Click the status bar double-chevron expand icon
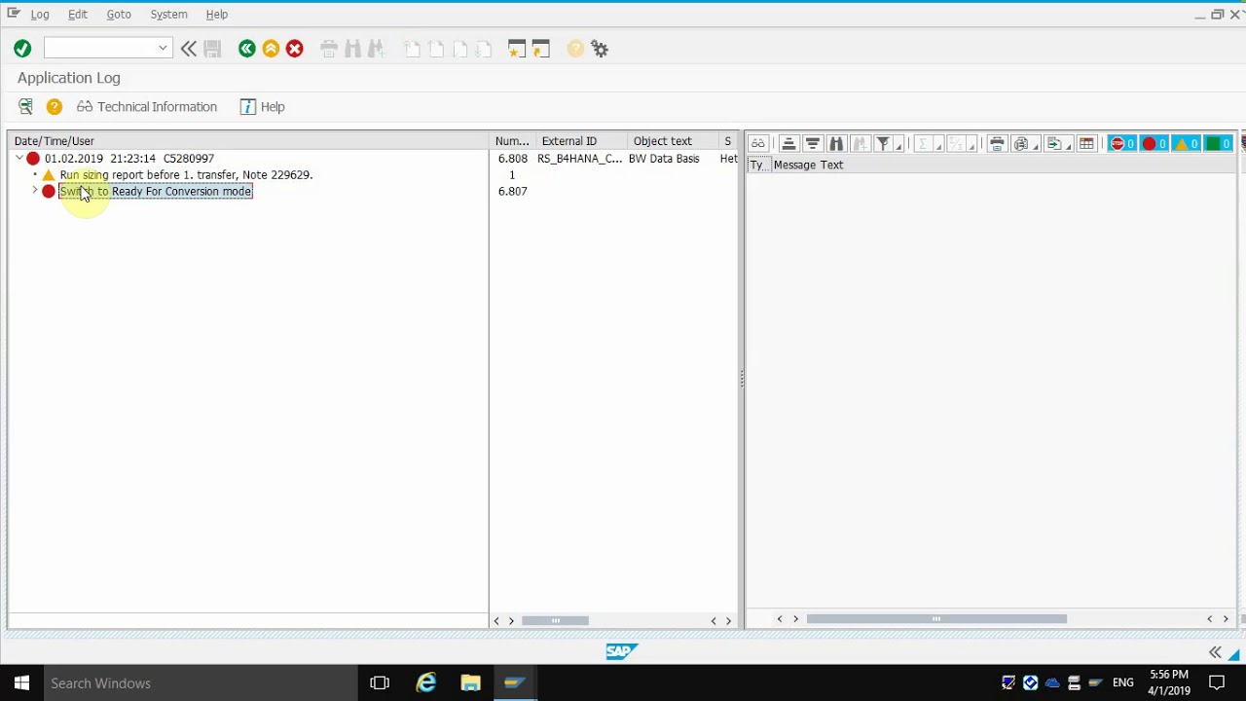 [1215, 652]
